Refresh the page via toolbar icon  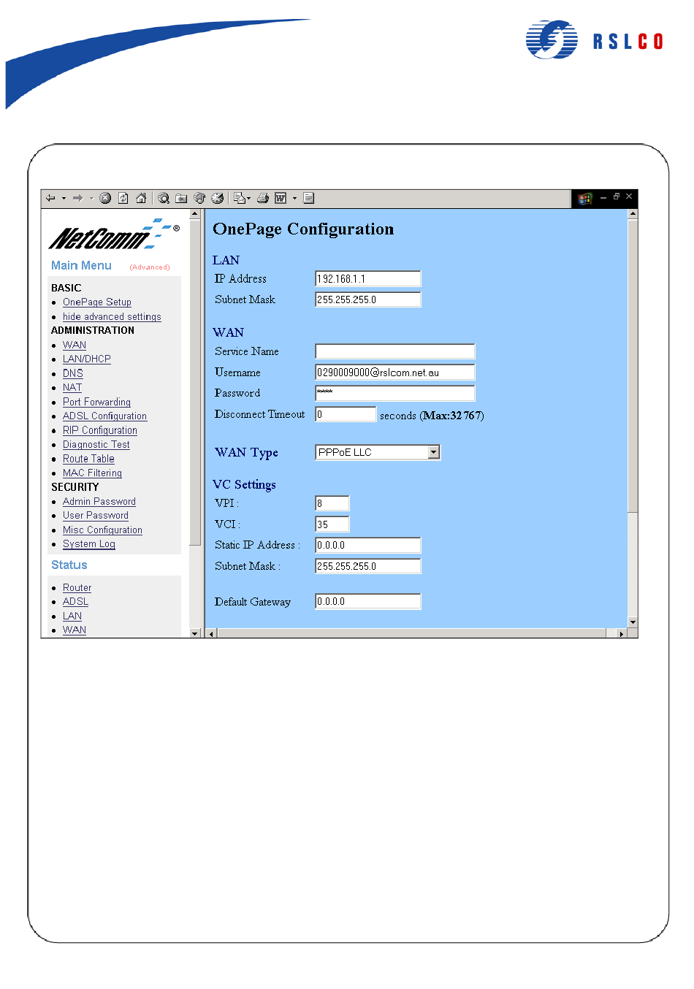[x=123, y=198]
